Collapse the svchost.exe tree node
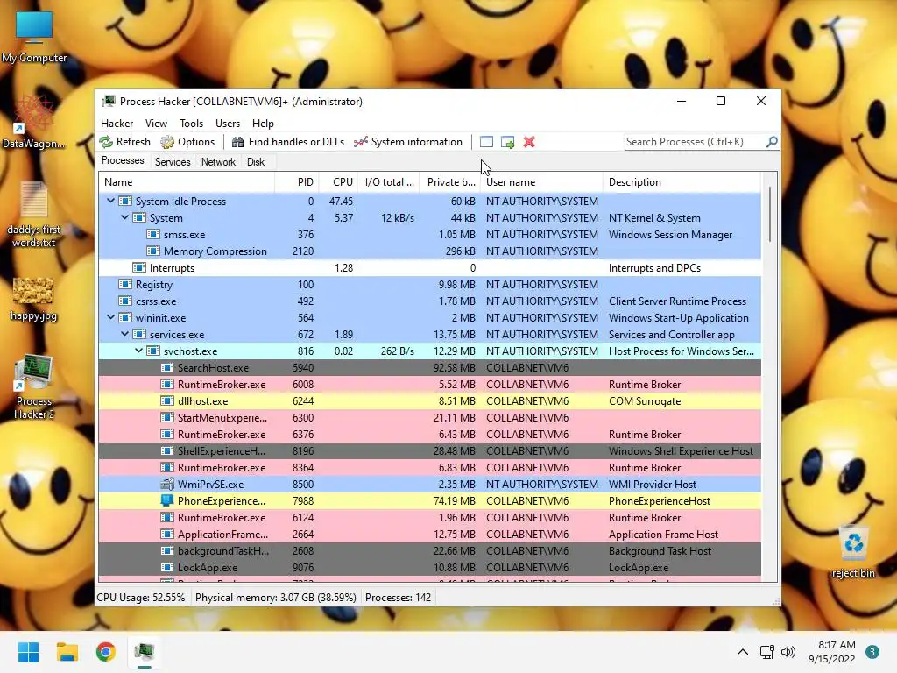897x673 pixels. click(139, 351)
